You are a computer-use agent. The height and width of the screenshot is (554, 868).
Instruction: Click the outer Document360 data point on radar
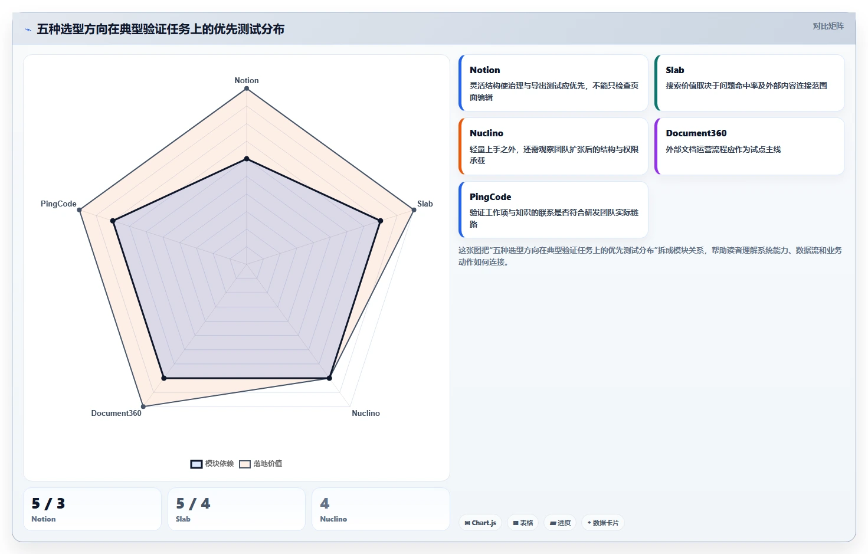click(143, 407)
